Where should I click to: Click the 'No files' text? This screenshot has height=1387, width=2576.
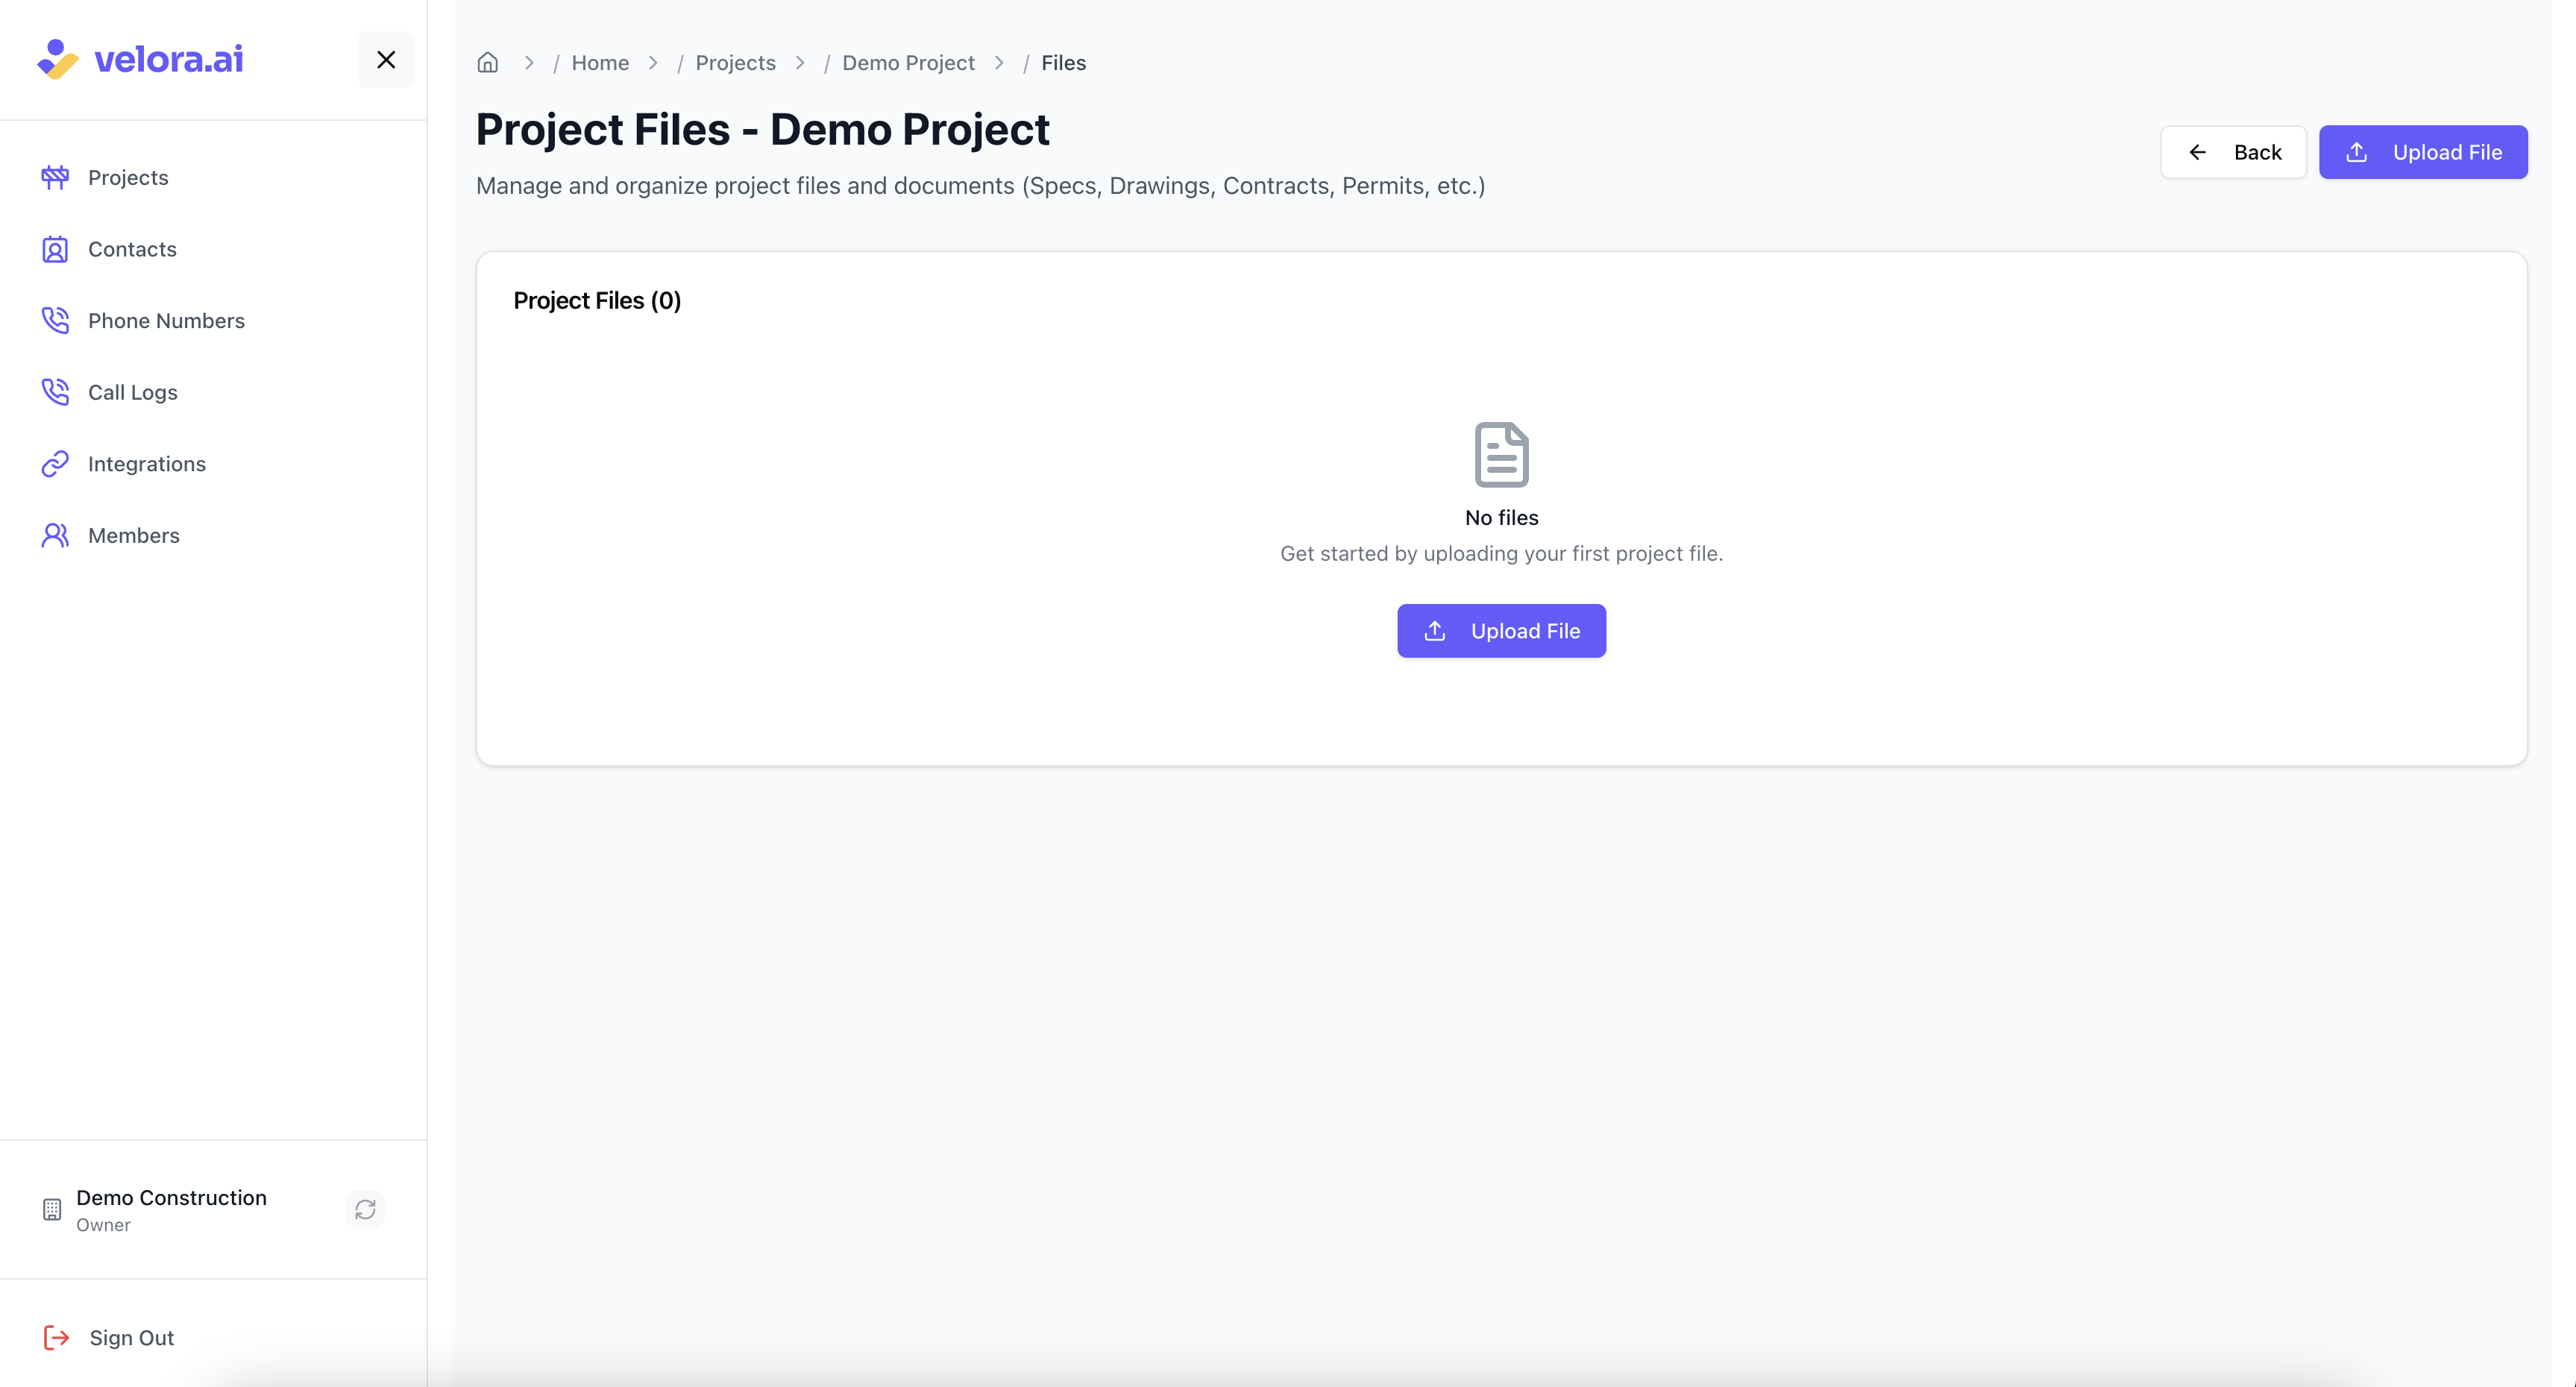[x=1502, y=518]
